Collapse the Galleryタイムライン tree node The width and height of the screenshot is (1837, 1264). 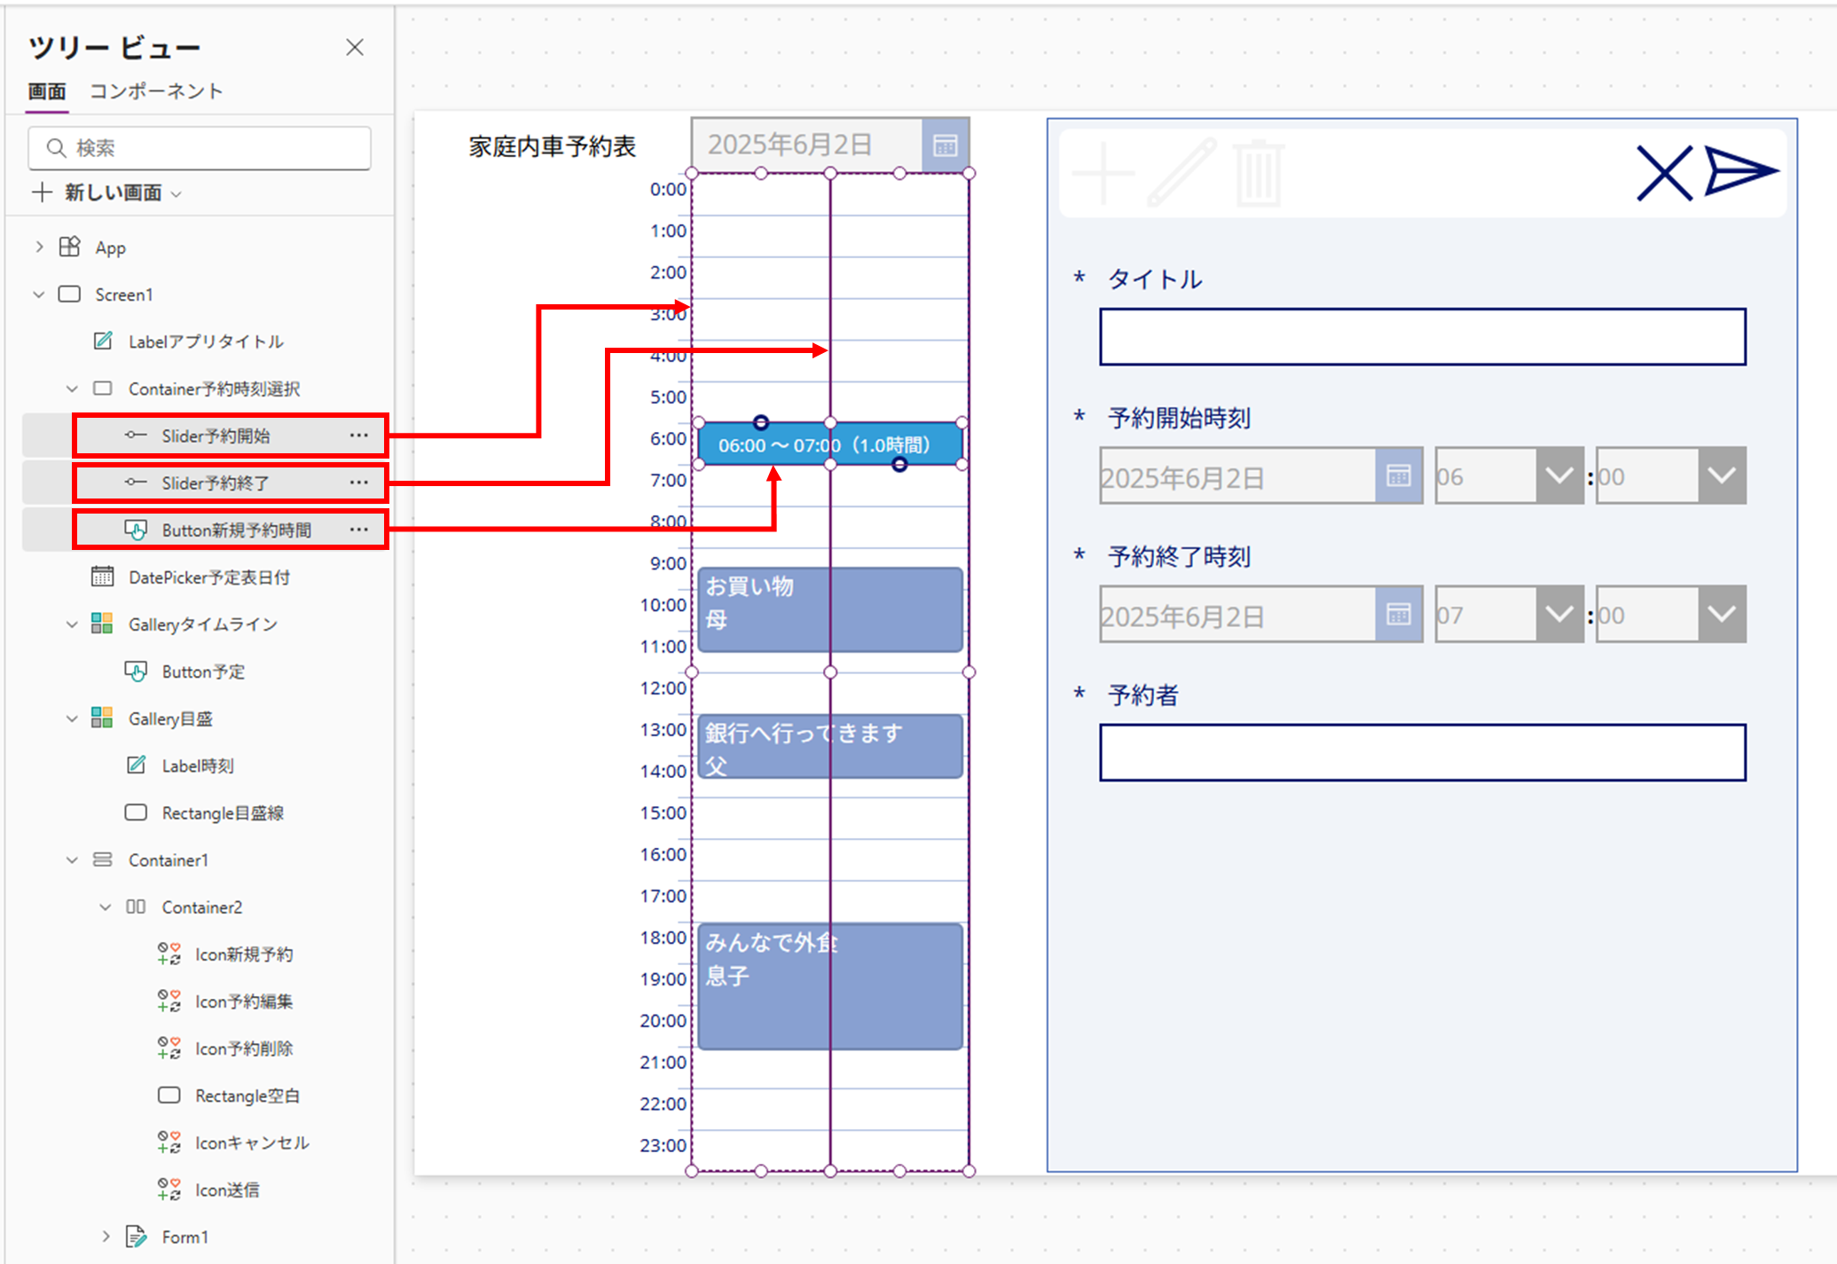pyautogui.click(x=72, y=624)
